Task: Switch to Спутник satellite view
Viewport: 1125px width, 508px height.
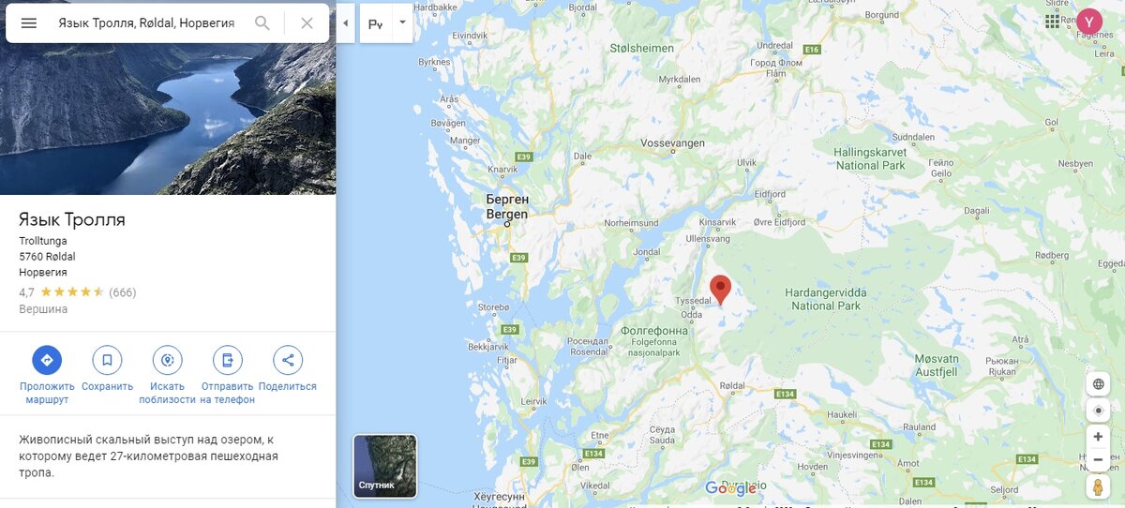Action: (x=385, y=466)
